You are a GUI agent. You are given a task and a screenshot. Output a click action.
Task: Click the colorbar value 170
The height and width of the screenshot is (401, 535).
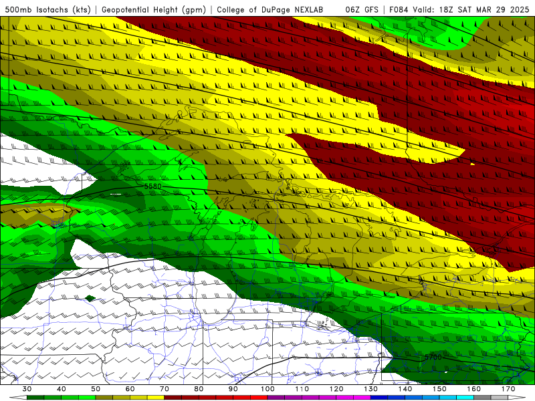(508, 389)
